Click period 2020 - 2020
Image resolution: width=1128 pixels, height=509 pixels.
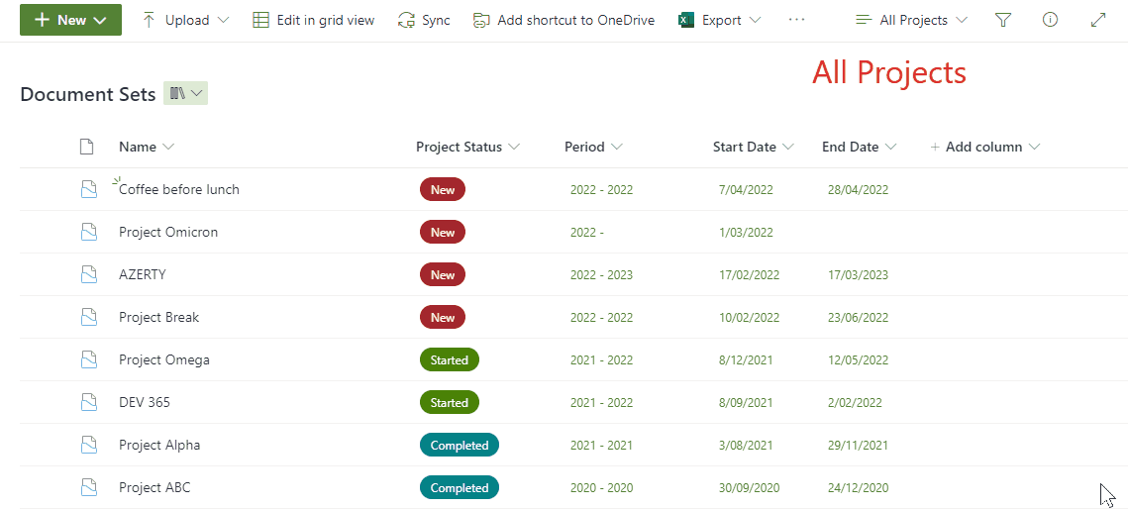click(601, 487)
